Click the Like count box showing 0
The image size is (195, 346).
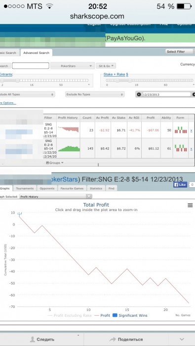click(x=192, y=185)
